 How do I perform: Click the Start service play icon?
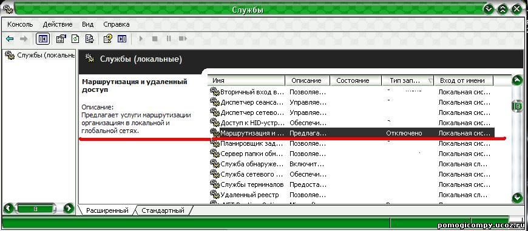[x=141, y=39]
